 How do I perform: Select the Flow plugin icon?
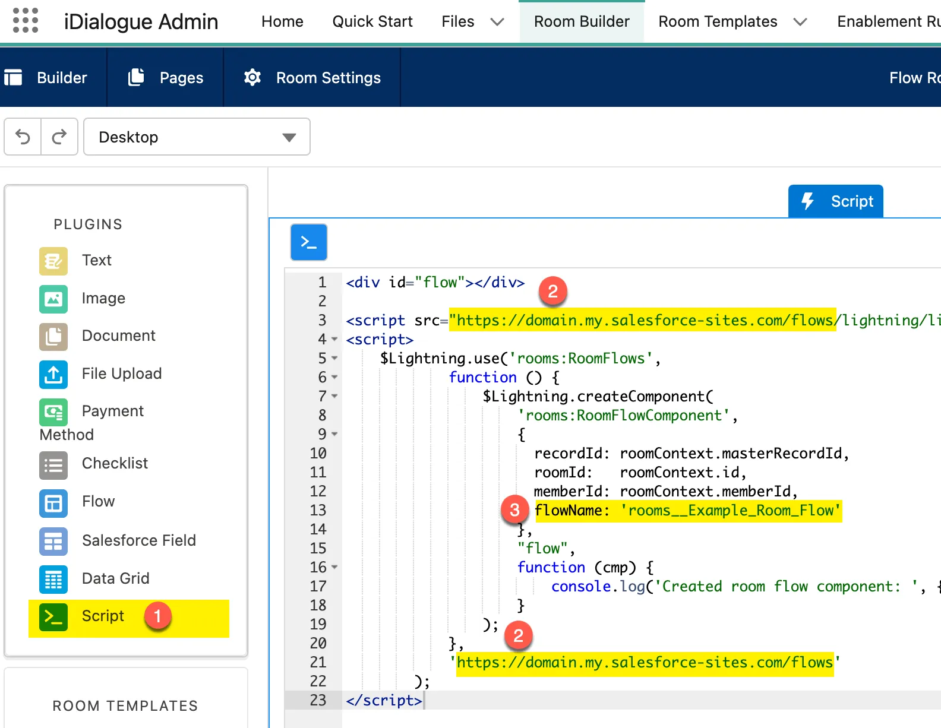(x=53, y=503)
